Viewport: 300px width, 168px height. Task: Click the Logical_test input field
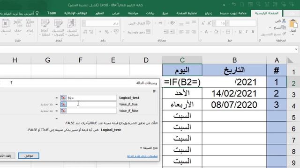pyautogui.click(x=91, y=98)
